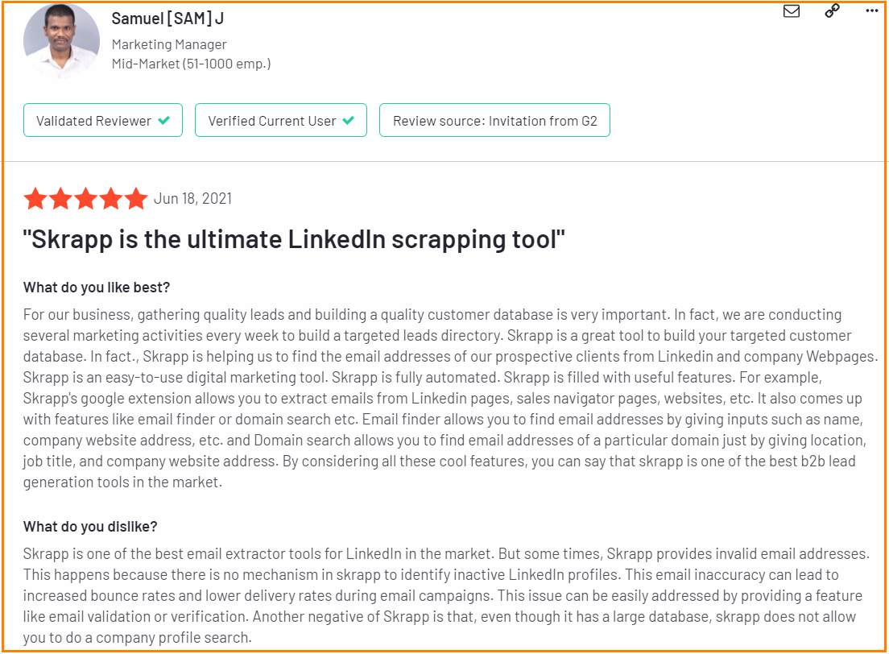The image size is (889, 654).
Task: Click the Marketing Manager job title text
Action: point(169,44)
